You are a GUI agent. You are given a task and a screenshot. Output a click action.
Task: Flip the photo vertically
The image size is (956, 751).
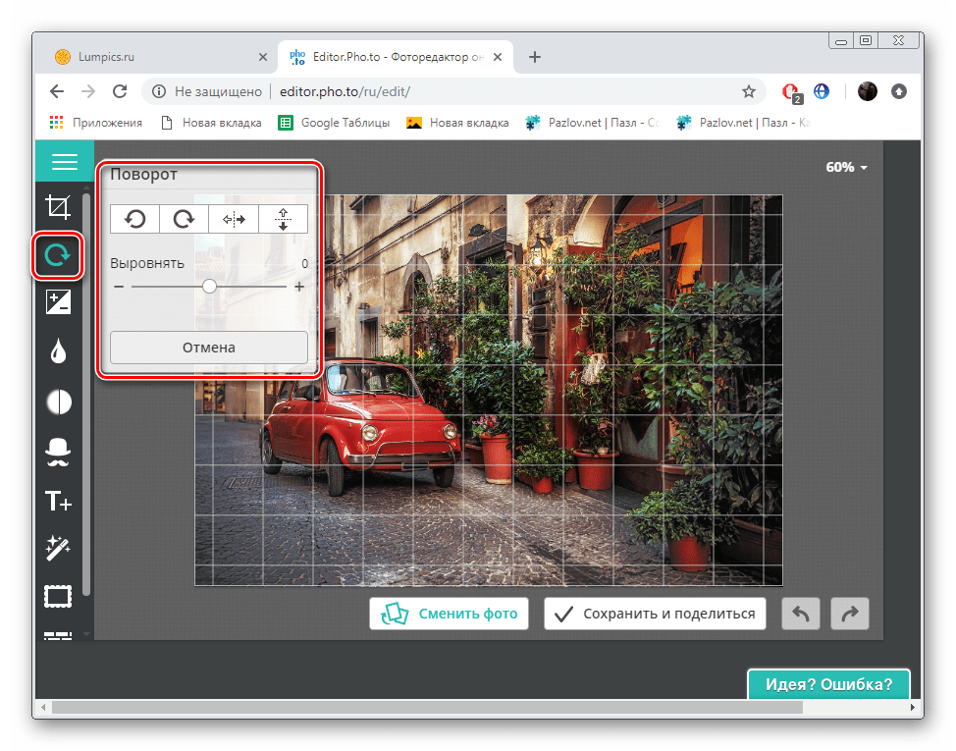(283, 219)
